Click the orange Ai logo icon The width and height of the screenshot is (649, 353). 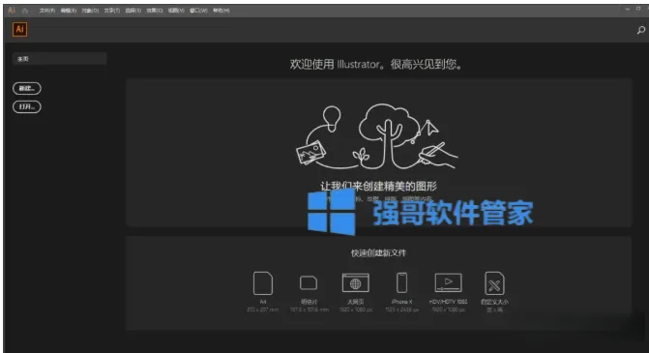(x=20, y=29)
